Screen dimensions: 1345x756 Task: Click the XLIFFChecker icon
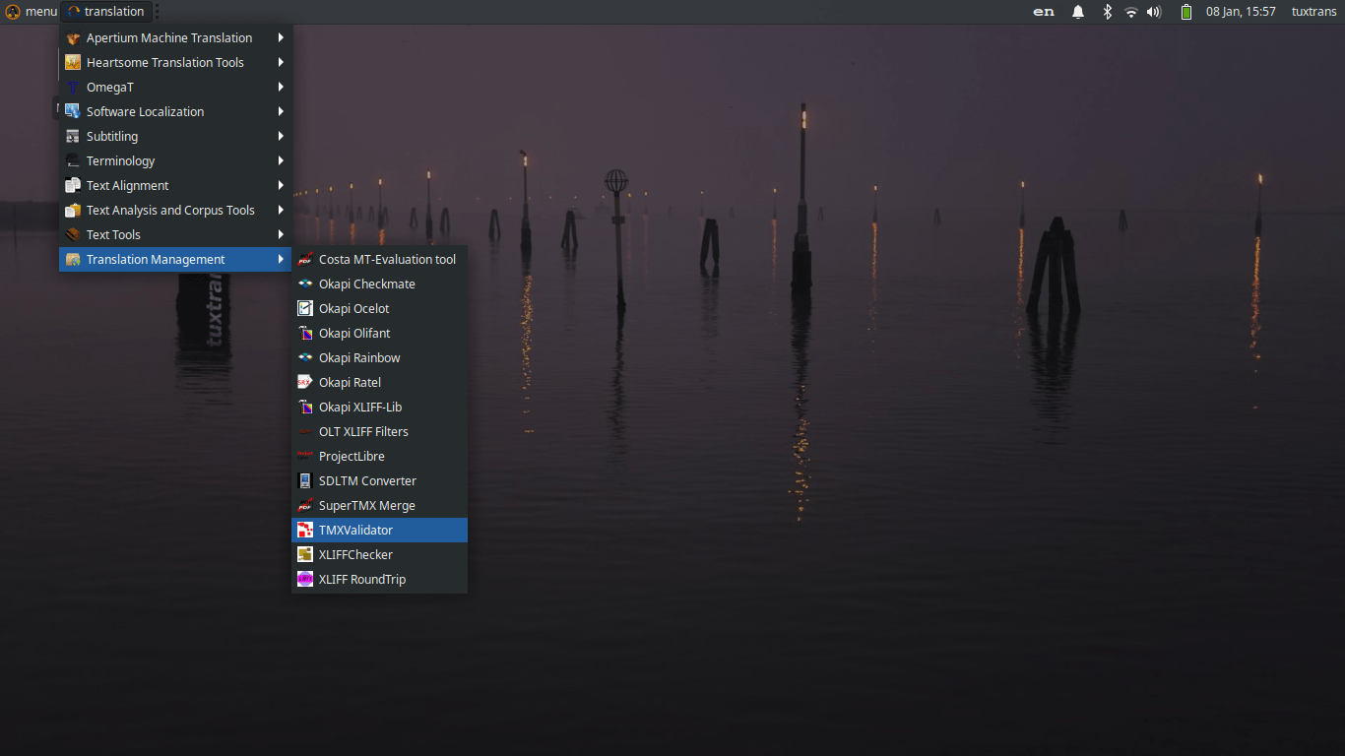pos(305,555)
